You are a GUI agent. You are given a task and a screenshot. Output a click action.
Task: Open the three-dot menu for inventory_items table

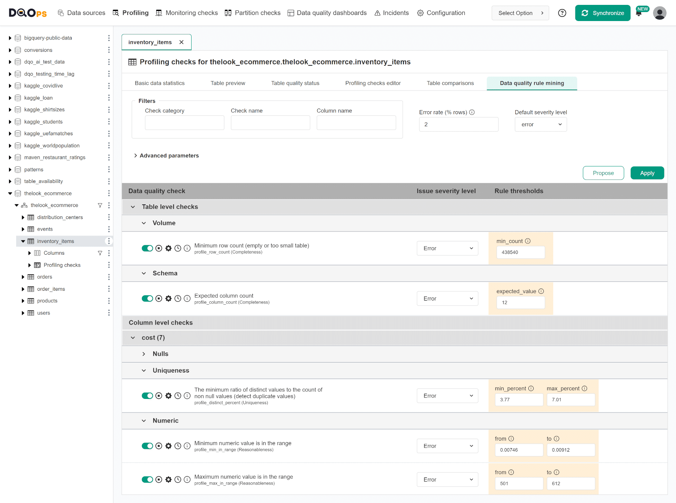tap(109, 241)
